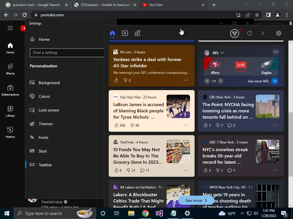
Task: Open Lock screen settings
Action: pos(44,110)
